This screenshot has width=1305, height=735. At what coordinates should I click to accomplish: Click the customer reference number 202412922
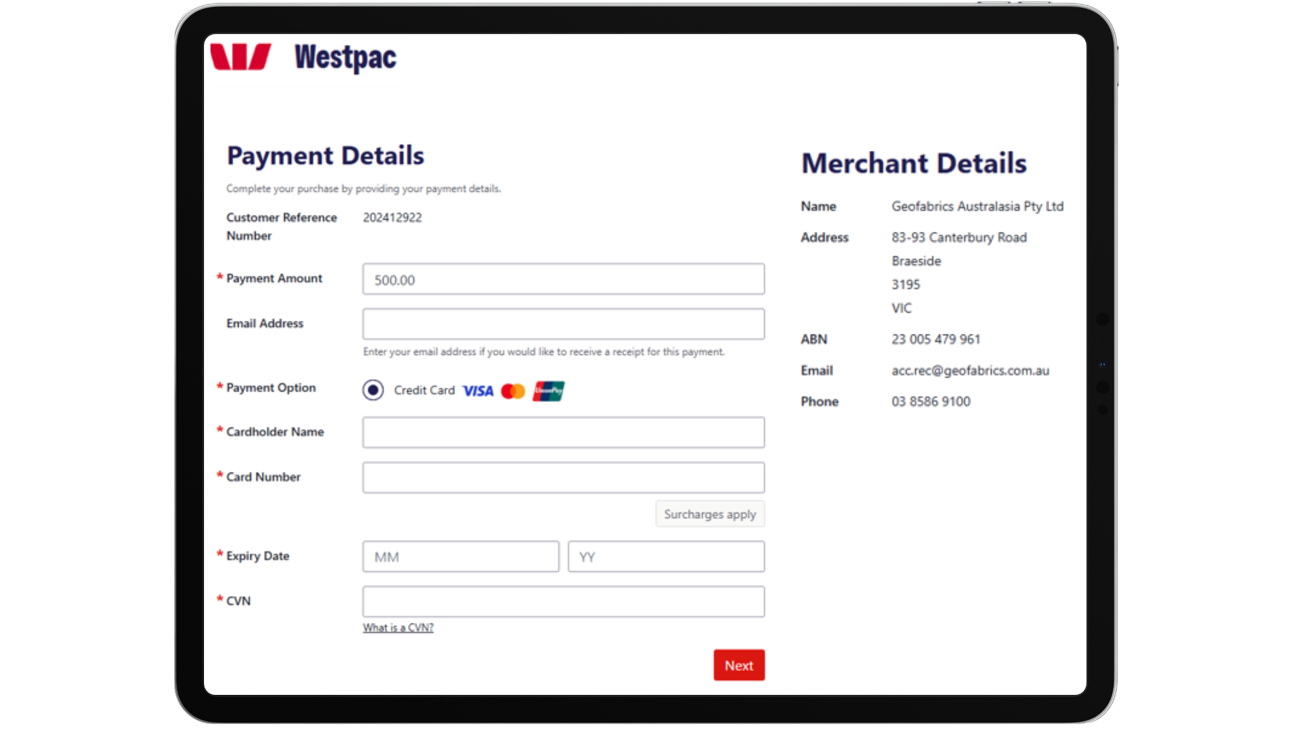click(x=392, y=218)
